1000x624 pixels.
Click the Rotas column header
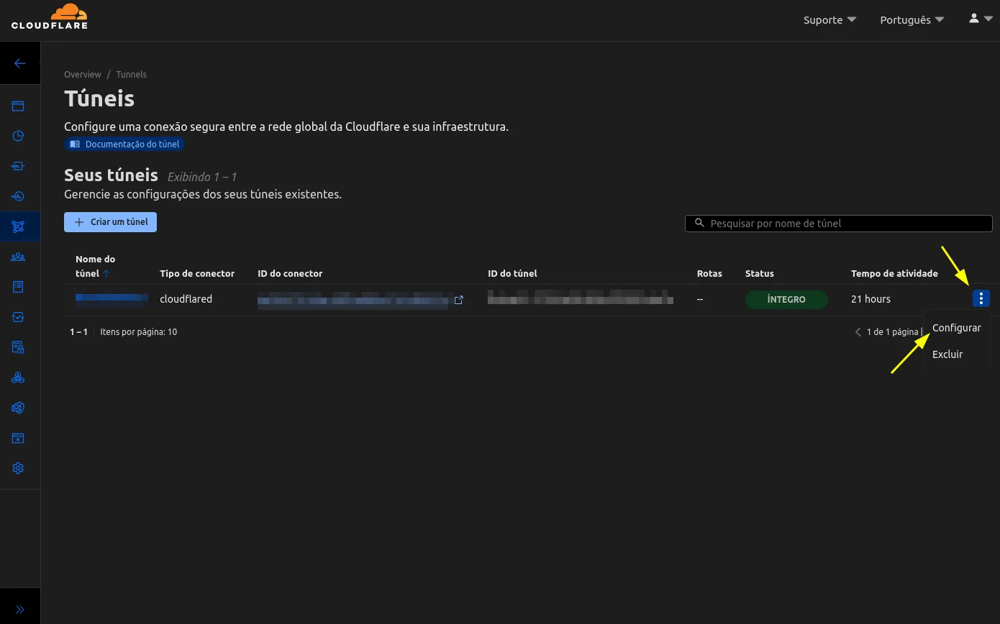tap(709, 273)
